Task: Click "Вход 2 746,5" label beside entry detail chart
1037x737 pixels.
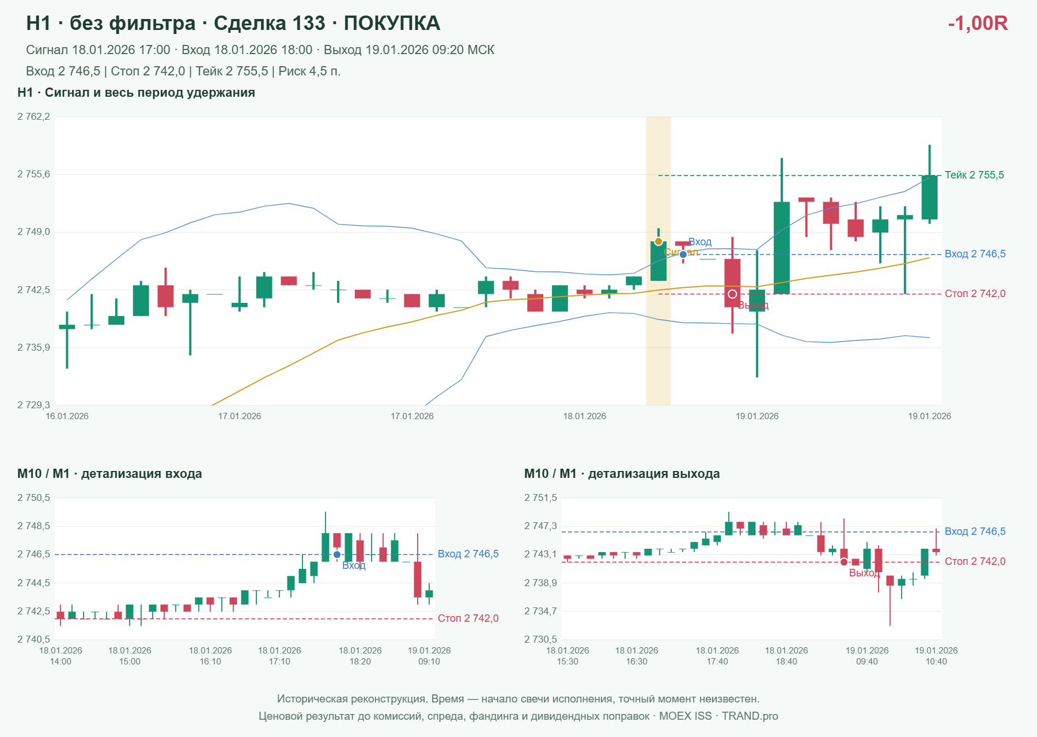Action: (x=468, y=554)
